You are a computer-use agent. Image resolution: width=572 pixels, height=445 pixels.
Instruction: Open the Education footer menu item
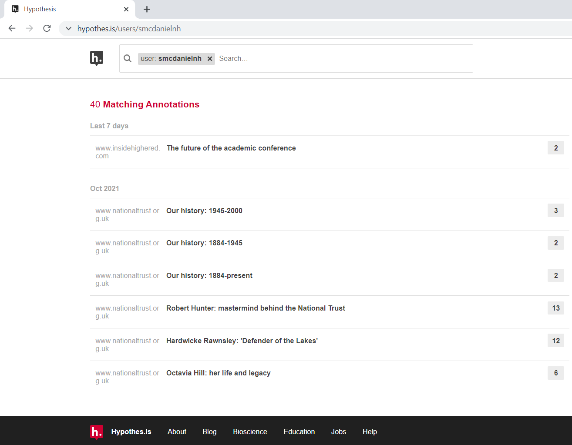click(299, 432)
